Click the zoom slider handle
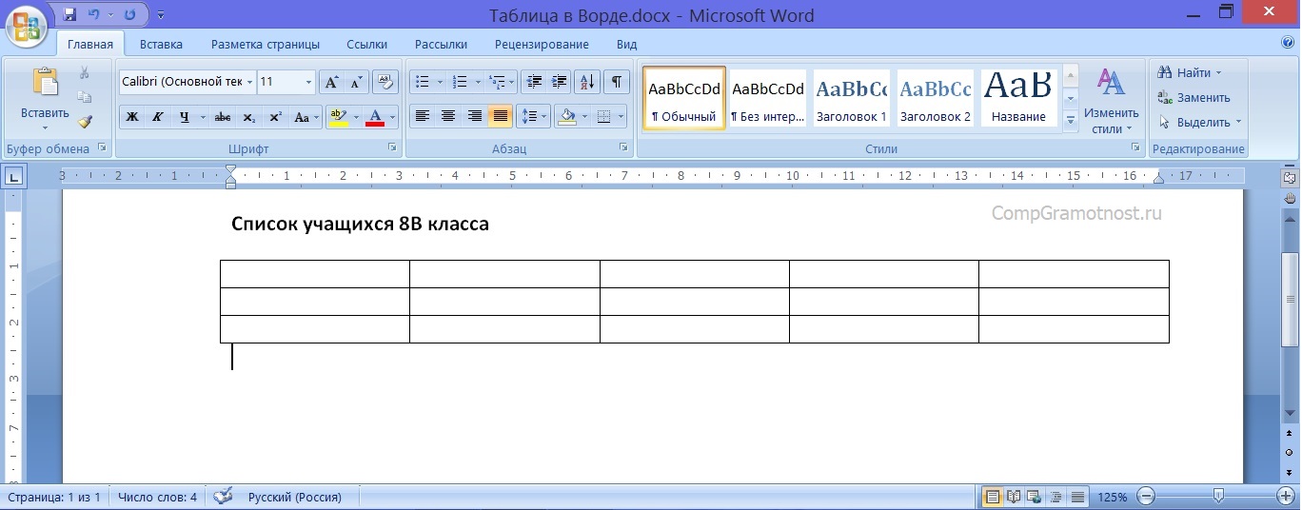Screen dimensions: 1302x510 pos(1218,496)
